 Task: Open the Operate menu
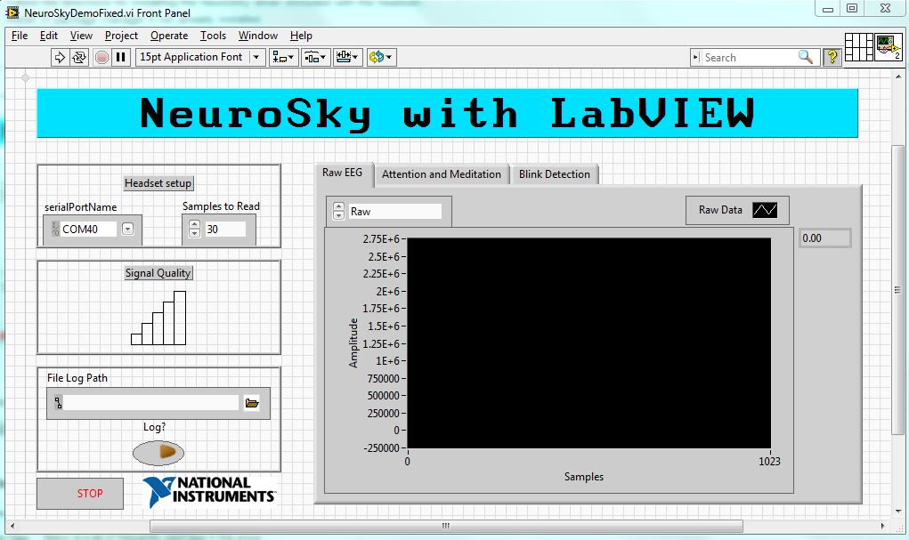click(x=169, y=36)
